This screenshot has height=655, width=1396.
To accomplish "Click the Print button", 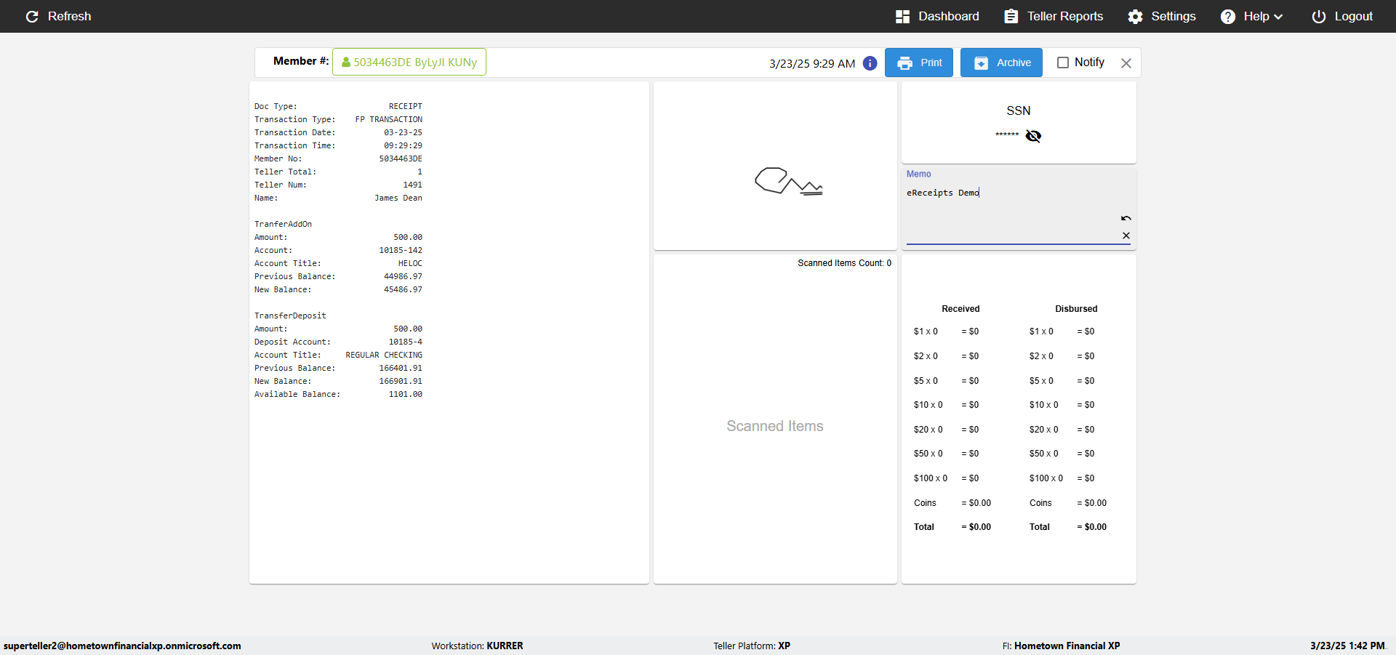I will tap(919, 63).
